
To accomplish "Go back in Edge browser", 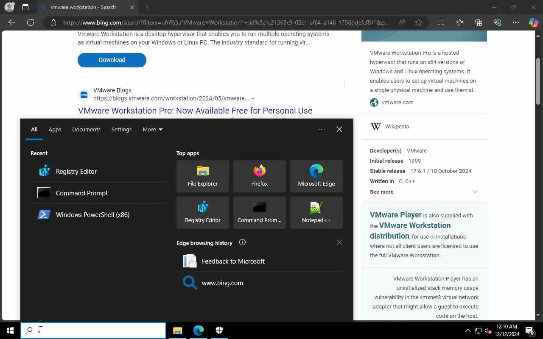I will (x=12, y=22).
